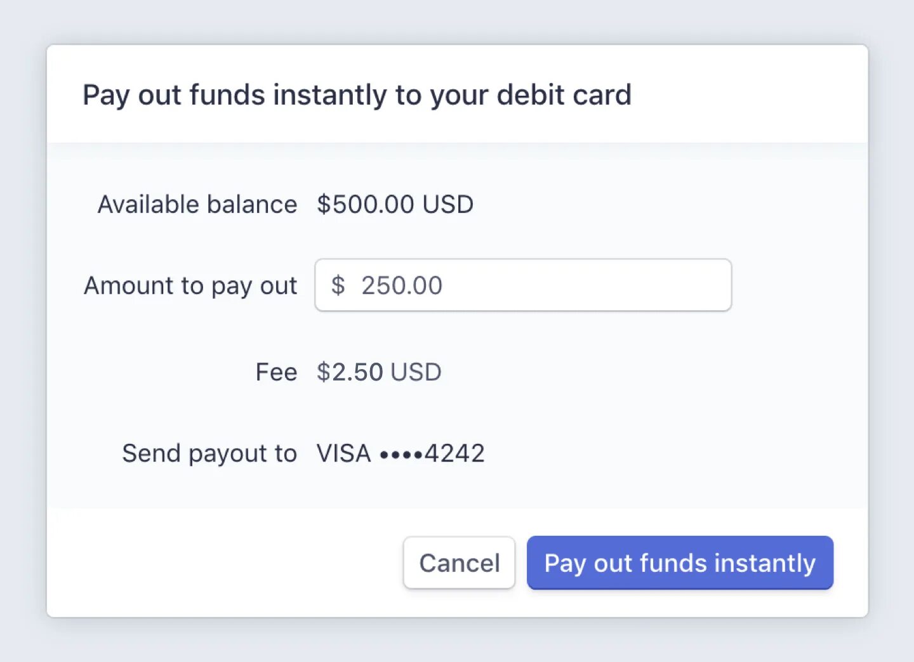Focus the Amount to pay out field

point(522,285)
